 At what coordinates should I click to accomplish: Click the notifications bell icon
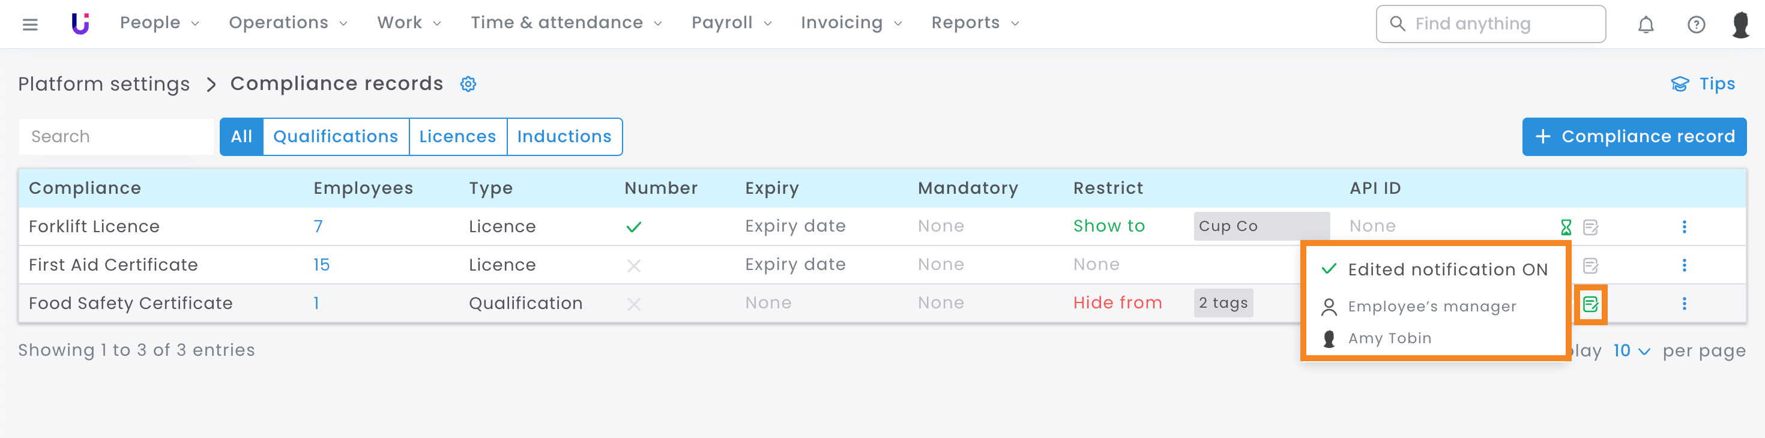click(x=1646, y=25)
